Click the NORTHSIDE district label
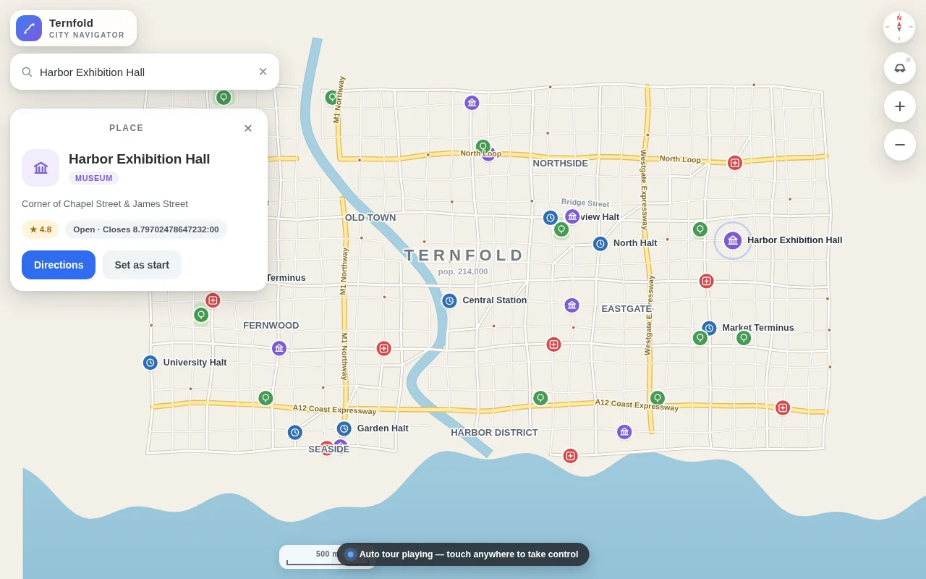926x579 pixels. pyautogui.click(x=561, y=164)
